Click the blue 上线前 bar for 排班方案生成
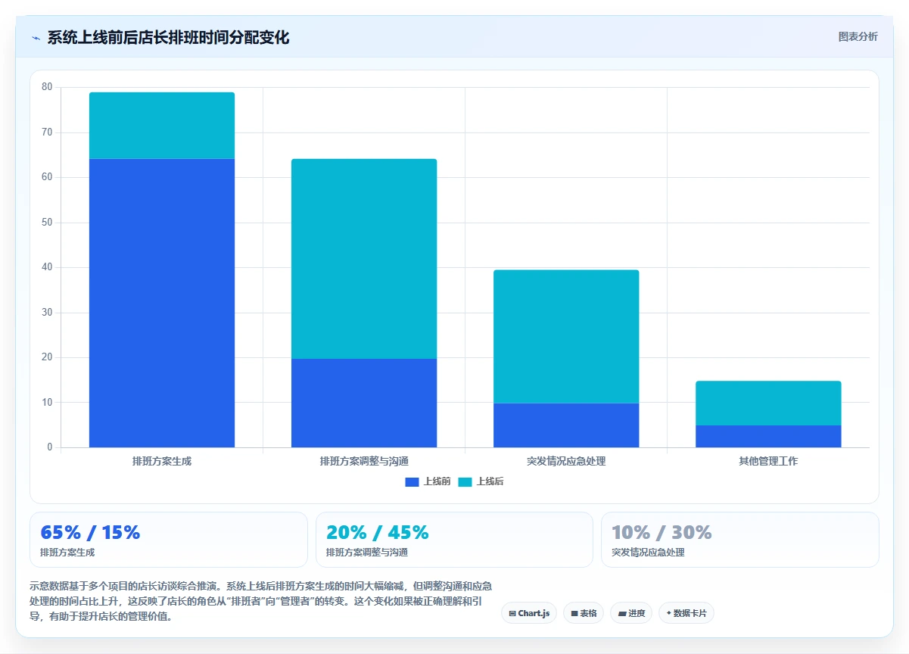The height and width of the screenshot is (654, 909). tap(162, 303)
